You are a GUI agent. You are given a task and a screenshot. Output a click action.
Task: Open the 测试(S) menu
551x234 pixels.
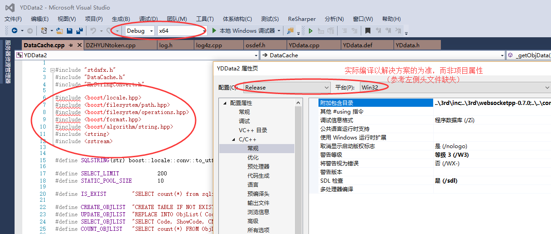pos(270,19)
